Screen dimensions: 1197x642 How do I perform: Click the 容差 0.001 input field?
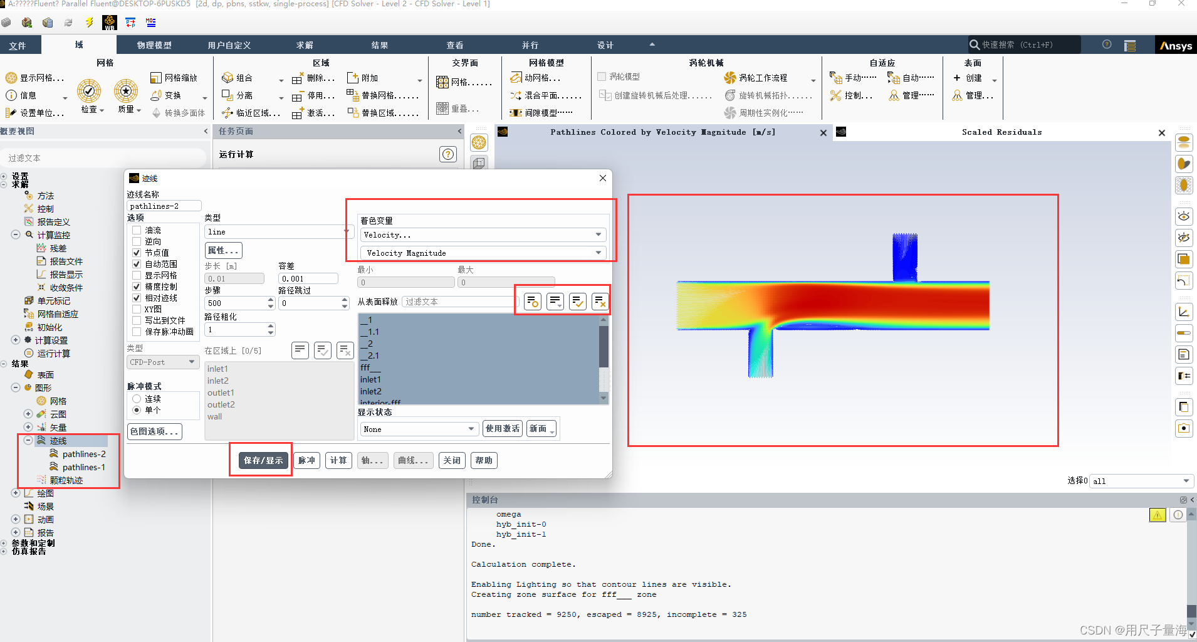coord(308,278)
